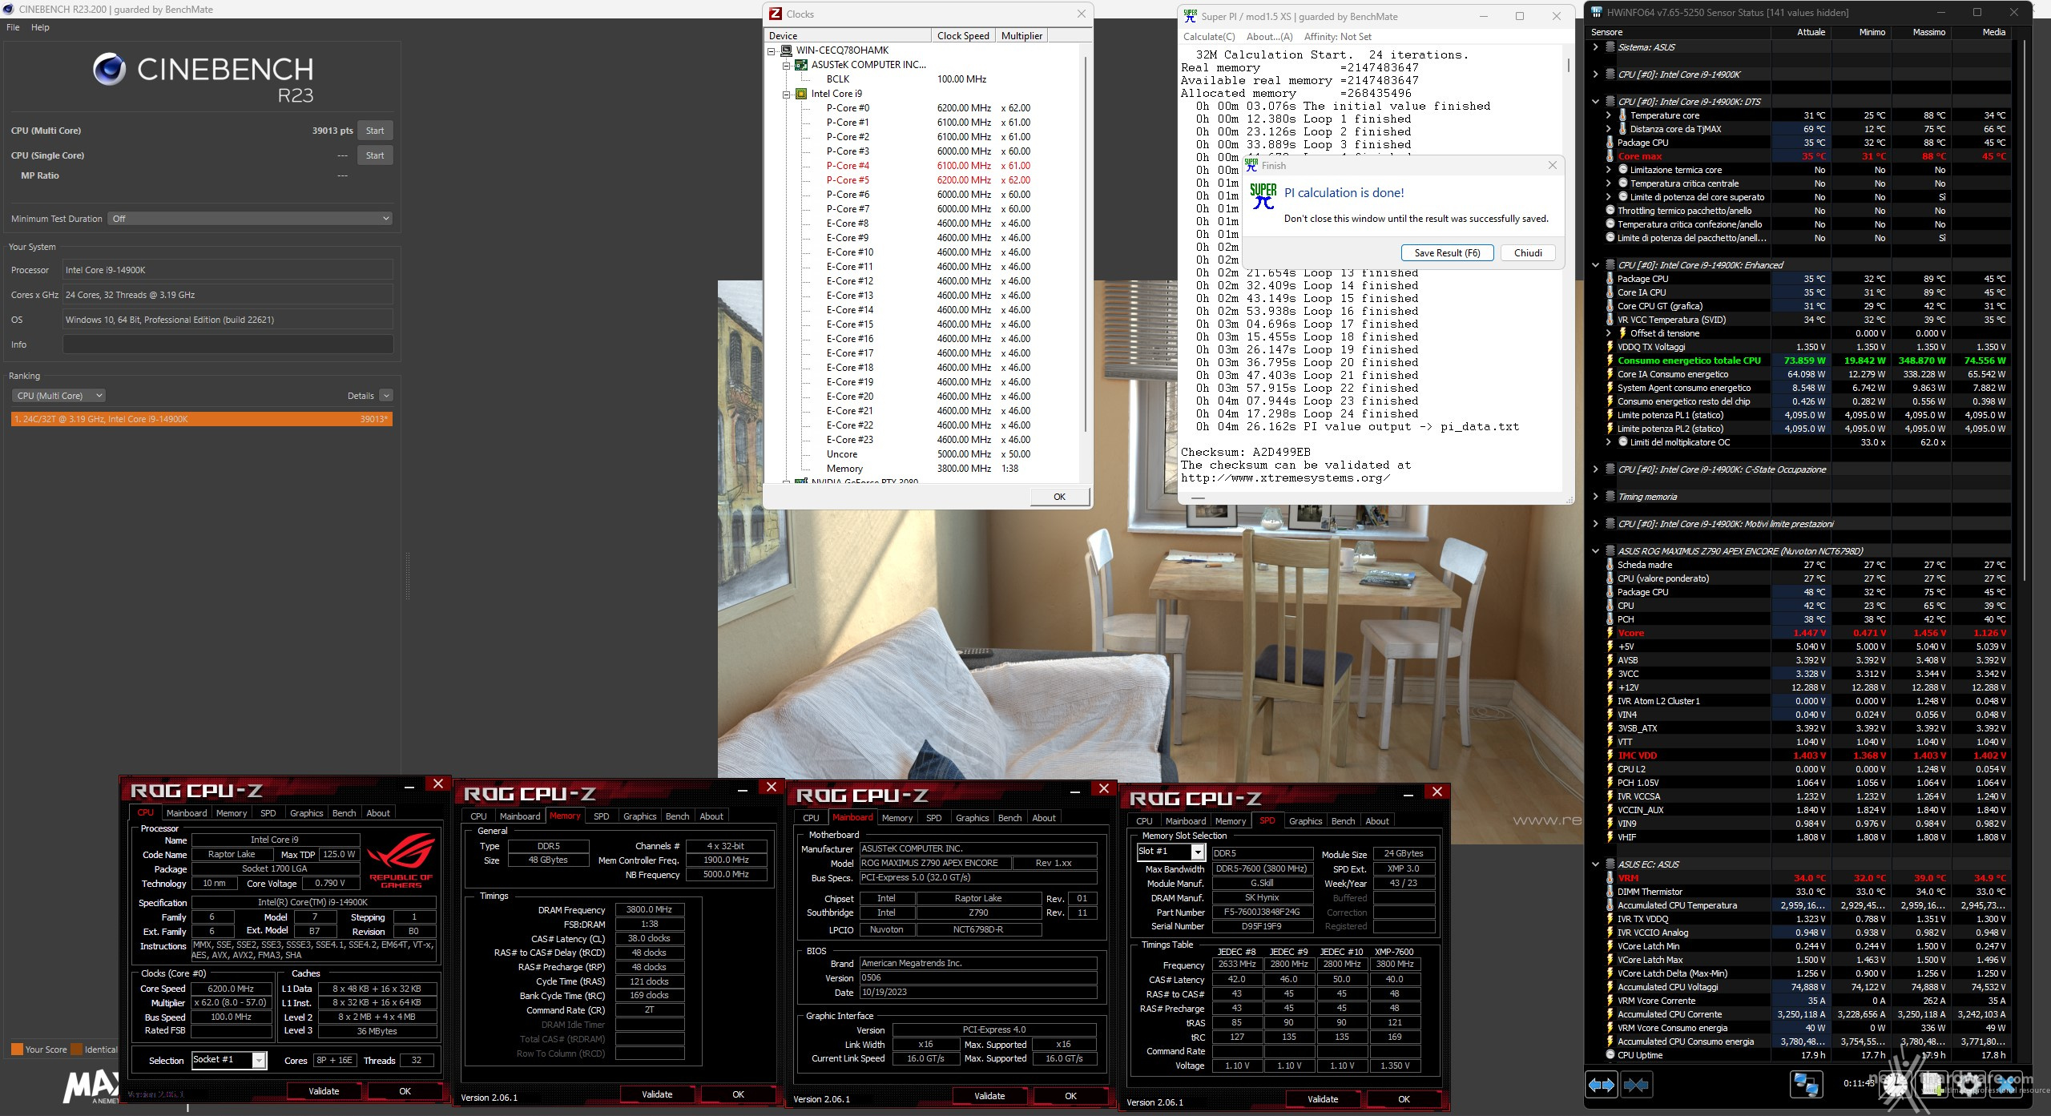Click motherboard icon beside ASUSTeK COMPUTER INC
Viewport: 2051px width, 1116px height.
[x=800, y=65]
